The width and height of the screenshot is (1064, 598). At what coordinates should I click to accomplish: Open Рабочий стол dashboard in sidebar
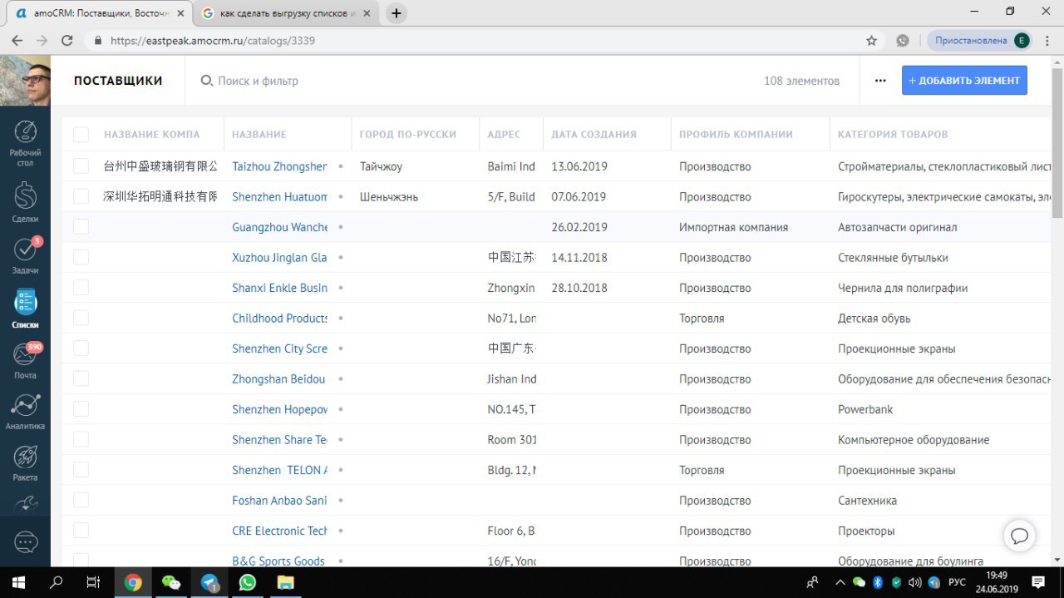pyautogui.click(x=25, y=143)
